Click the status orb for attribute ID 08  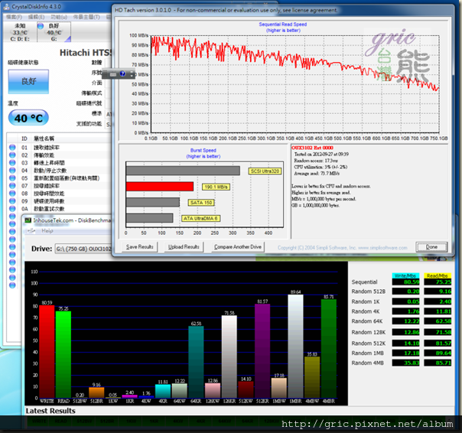(12, 194)
